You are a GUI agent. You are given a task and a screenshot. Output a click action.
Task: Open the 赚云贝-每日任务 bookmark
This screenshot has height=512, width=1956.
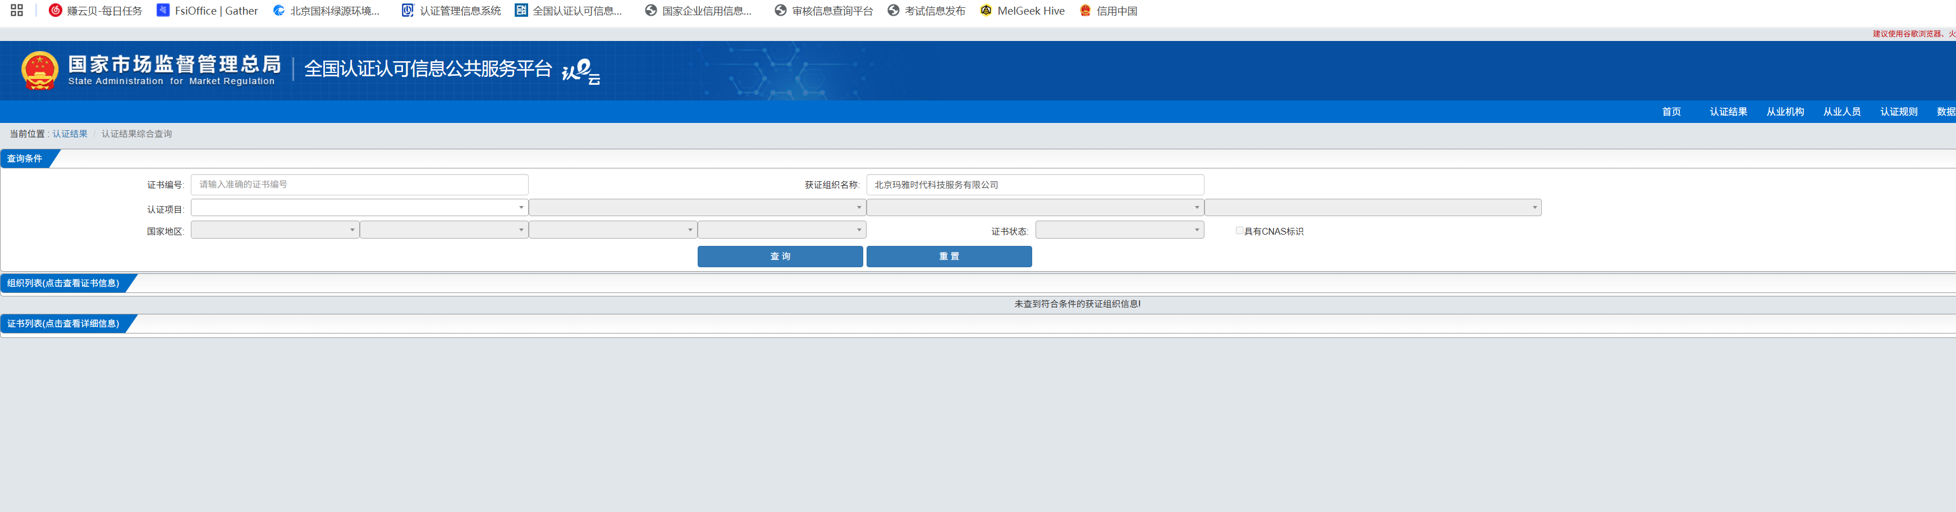tap(95, 11)
